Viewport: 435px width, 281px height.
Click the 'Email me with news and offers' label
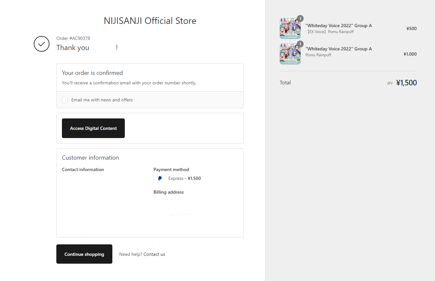[x=102, y=100]
